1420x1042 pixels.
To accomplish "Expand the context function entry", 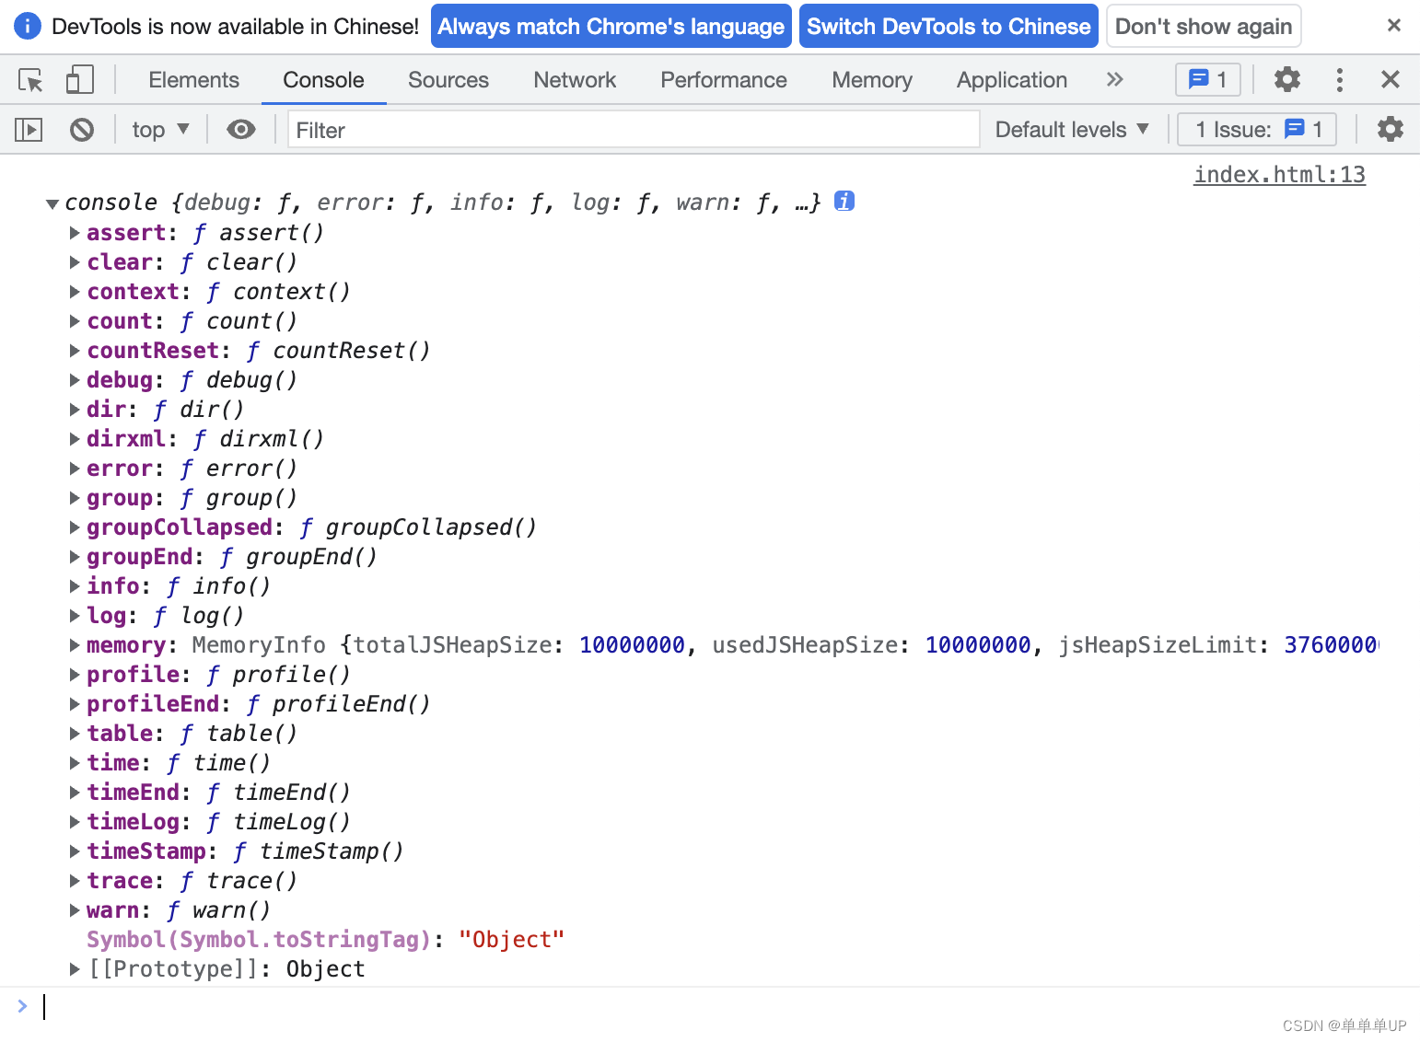I will [x=75, y=292].
